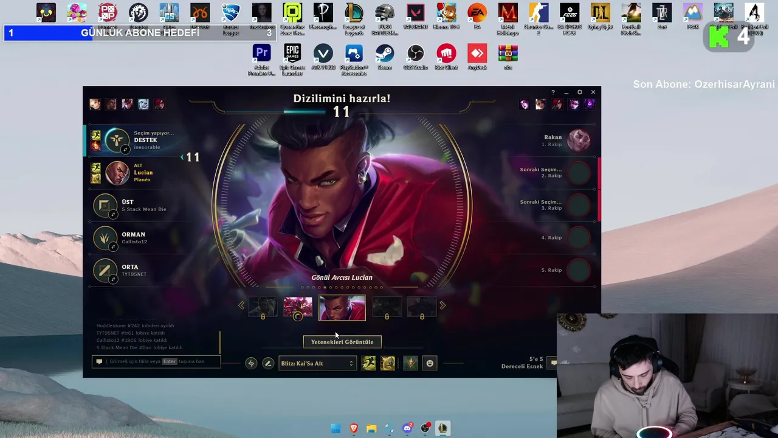The width and height of the screenshot is (778, 438).
Task: Open the chat bubble icon beside the input
Action: [x=99, y=361]
